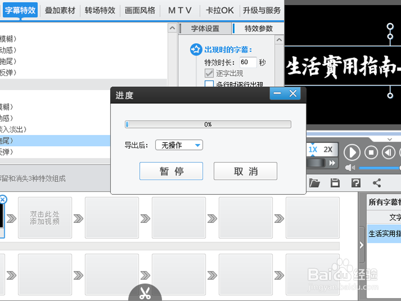Open the MTV tab

coord(180,10)
